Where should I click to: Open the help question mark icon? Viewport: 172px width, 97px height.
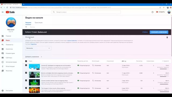pos(152,12)
